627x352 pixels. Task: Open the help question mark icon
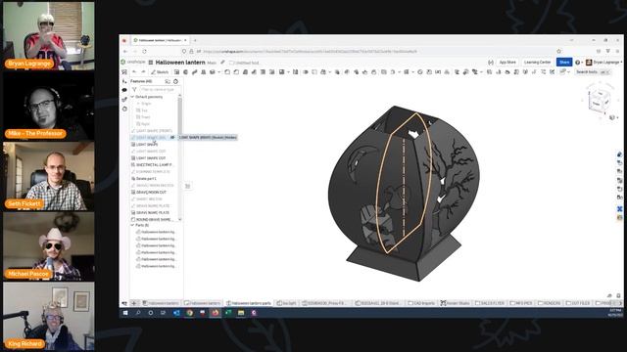(x=577, y=63)
